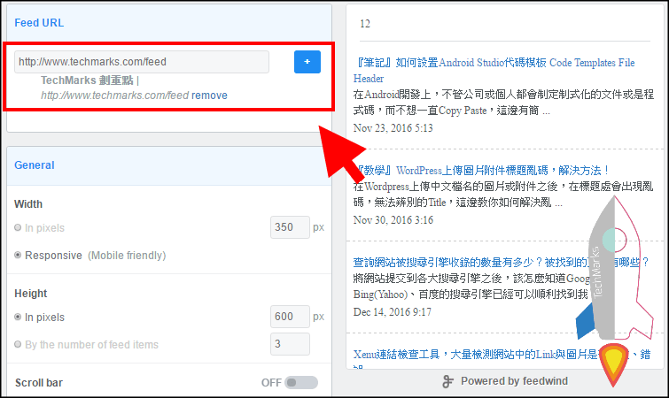Remove the techmarks.com feed

click(209, 96)
